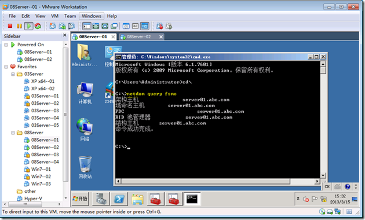Viewport: 365px width, 220px height.
Task: Click the CH language bar indicator
Action: click(x=327, y=186)
